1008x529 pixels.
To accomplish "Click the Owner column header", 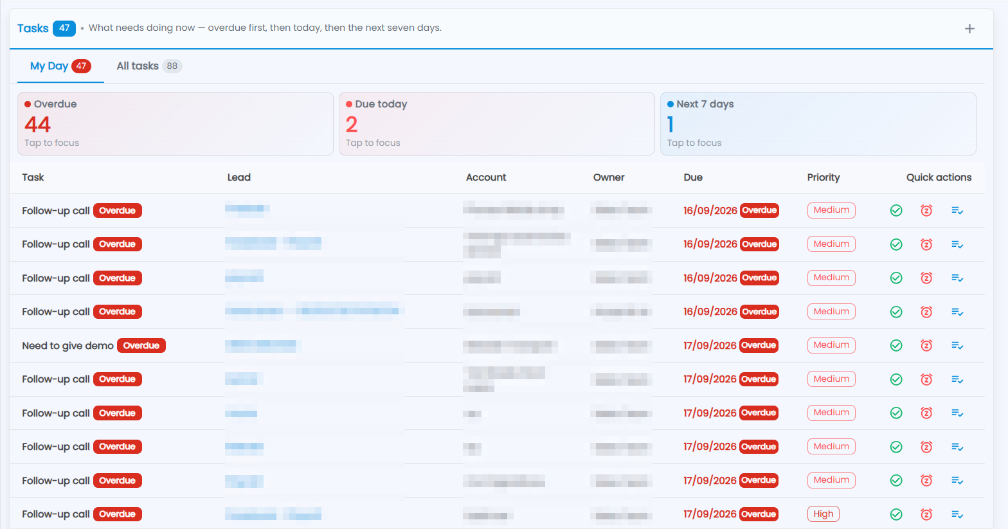I will click(x=609, y=177).
